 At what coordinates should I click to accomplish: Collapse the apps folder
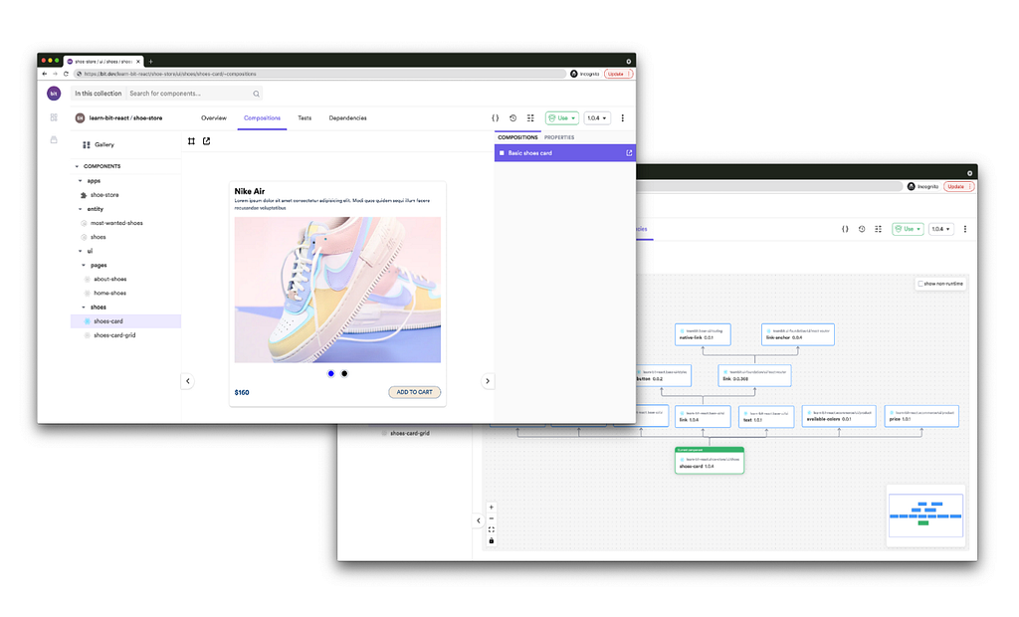80,181
